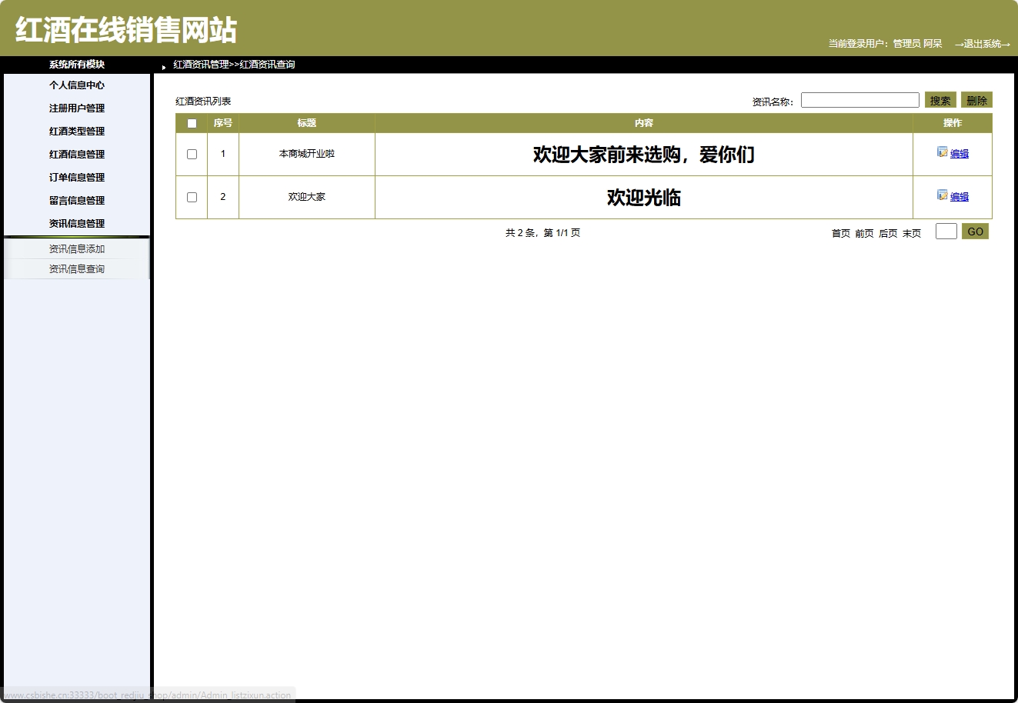Open 留言信息管理 in the sidebar
Screen dimensions: 1018x703
tap(77, 200)
